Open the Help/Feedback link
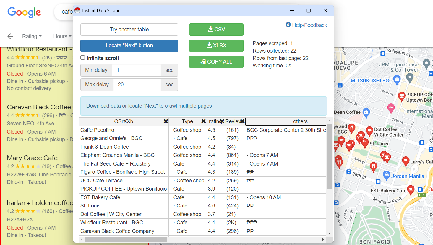 306,25
